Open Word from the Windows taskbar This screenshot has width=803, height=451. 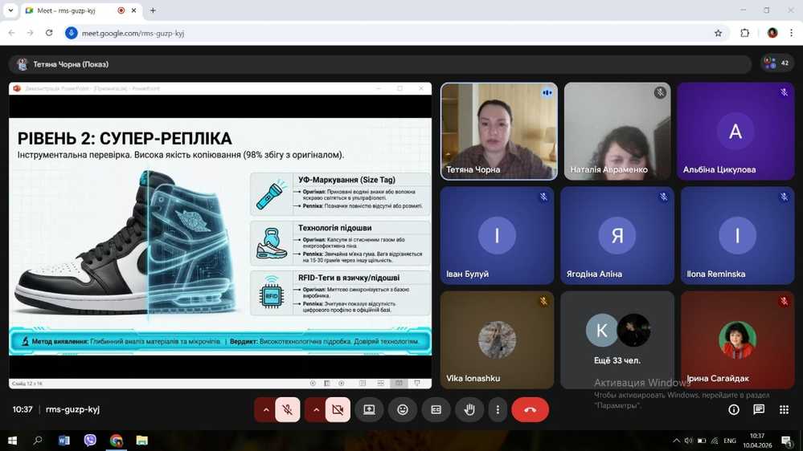pyautogui.click(x=64, y=440)
